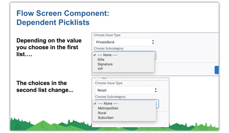Image resolution: width=229 pixels, height=133 pixels.
Task: Click the Choose Subcategory label below Retail
Action: point(110,97)
